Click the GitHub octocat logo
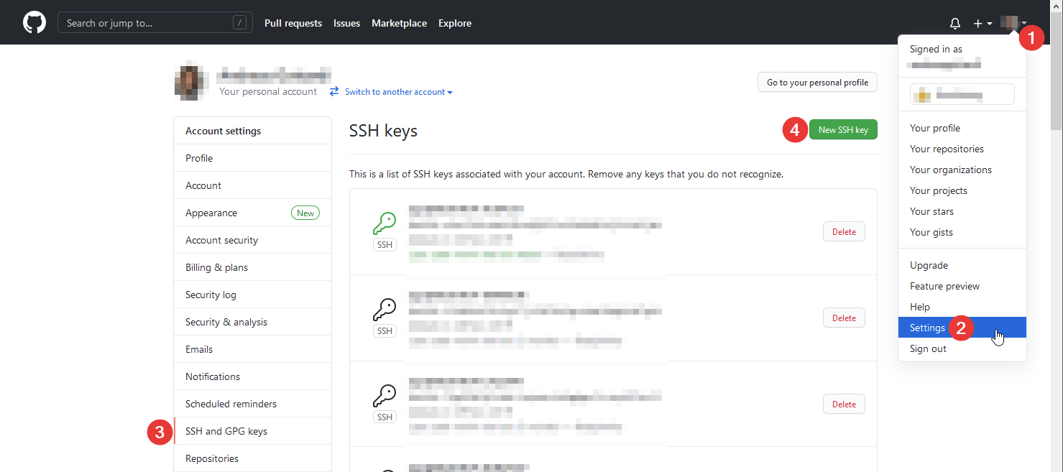Viewport: 1063px width, 472px height. [x=34, y=22]
